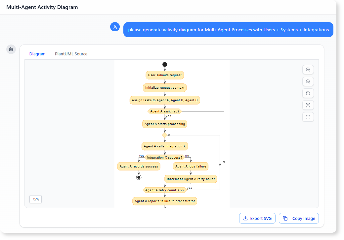Viewport: 344px width, 240px height.
Task: Reset the diagram view with the reset icon
Action: pos(308,93)
